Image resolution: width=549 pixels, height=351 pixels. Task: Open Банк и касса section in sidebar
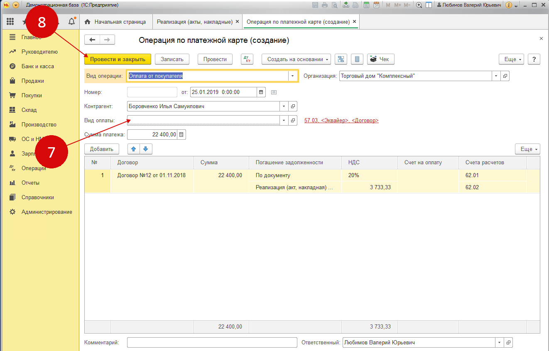[x=38, y=67]
